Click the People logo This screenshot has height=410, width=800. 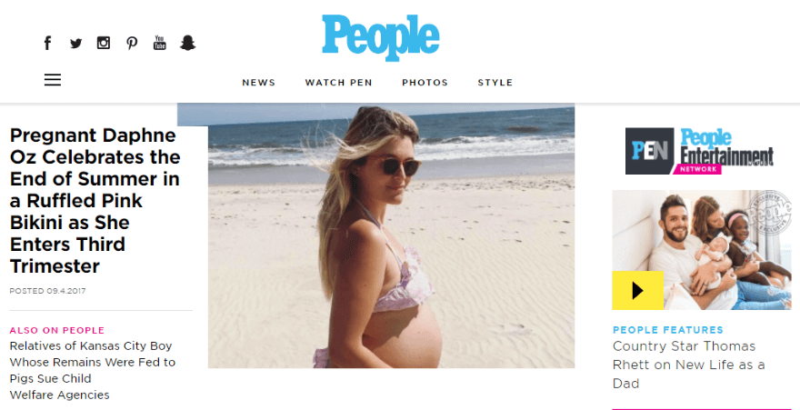[x=381, y=38]
